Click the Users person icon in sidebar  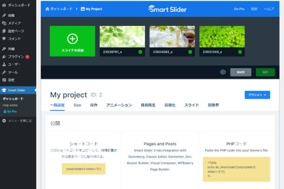click(4, 64)
